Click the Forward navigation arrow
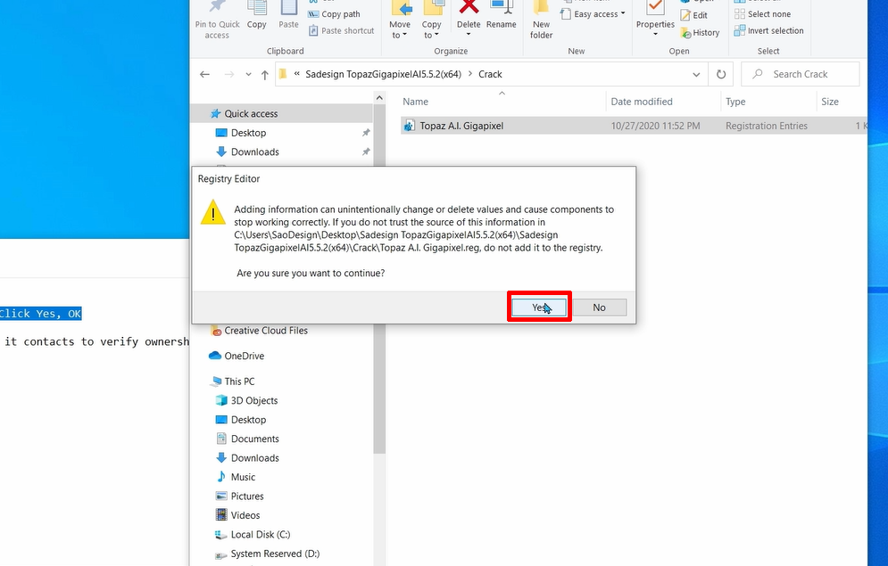Viewport: 888px width, 566px height. click(228, 74)
